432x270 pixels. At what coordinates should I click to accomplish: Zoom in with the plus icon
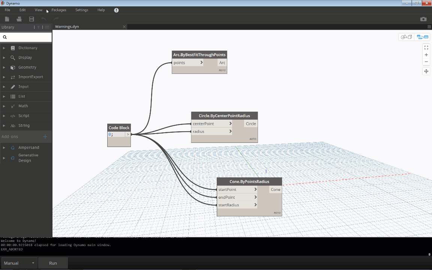click(x=426, y=55)
